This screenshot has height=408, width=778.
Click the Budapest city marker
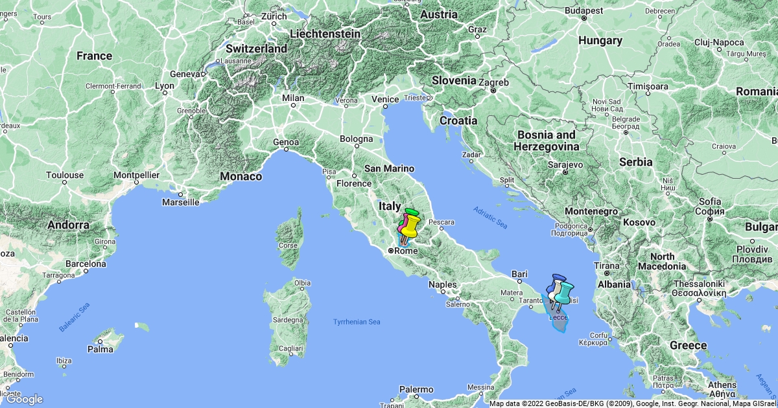tap(583, 18)
